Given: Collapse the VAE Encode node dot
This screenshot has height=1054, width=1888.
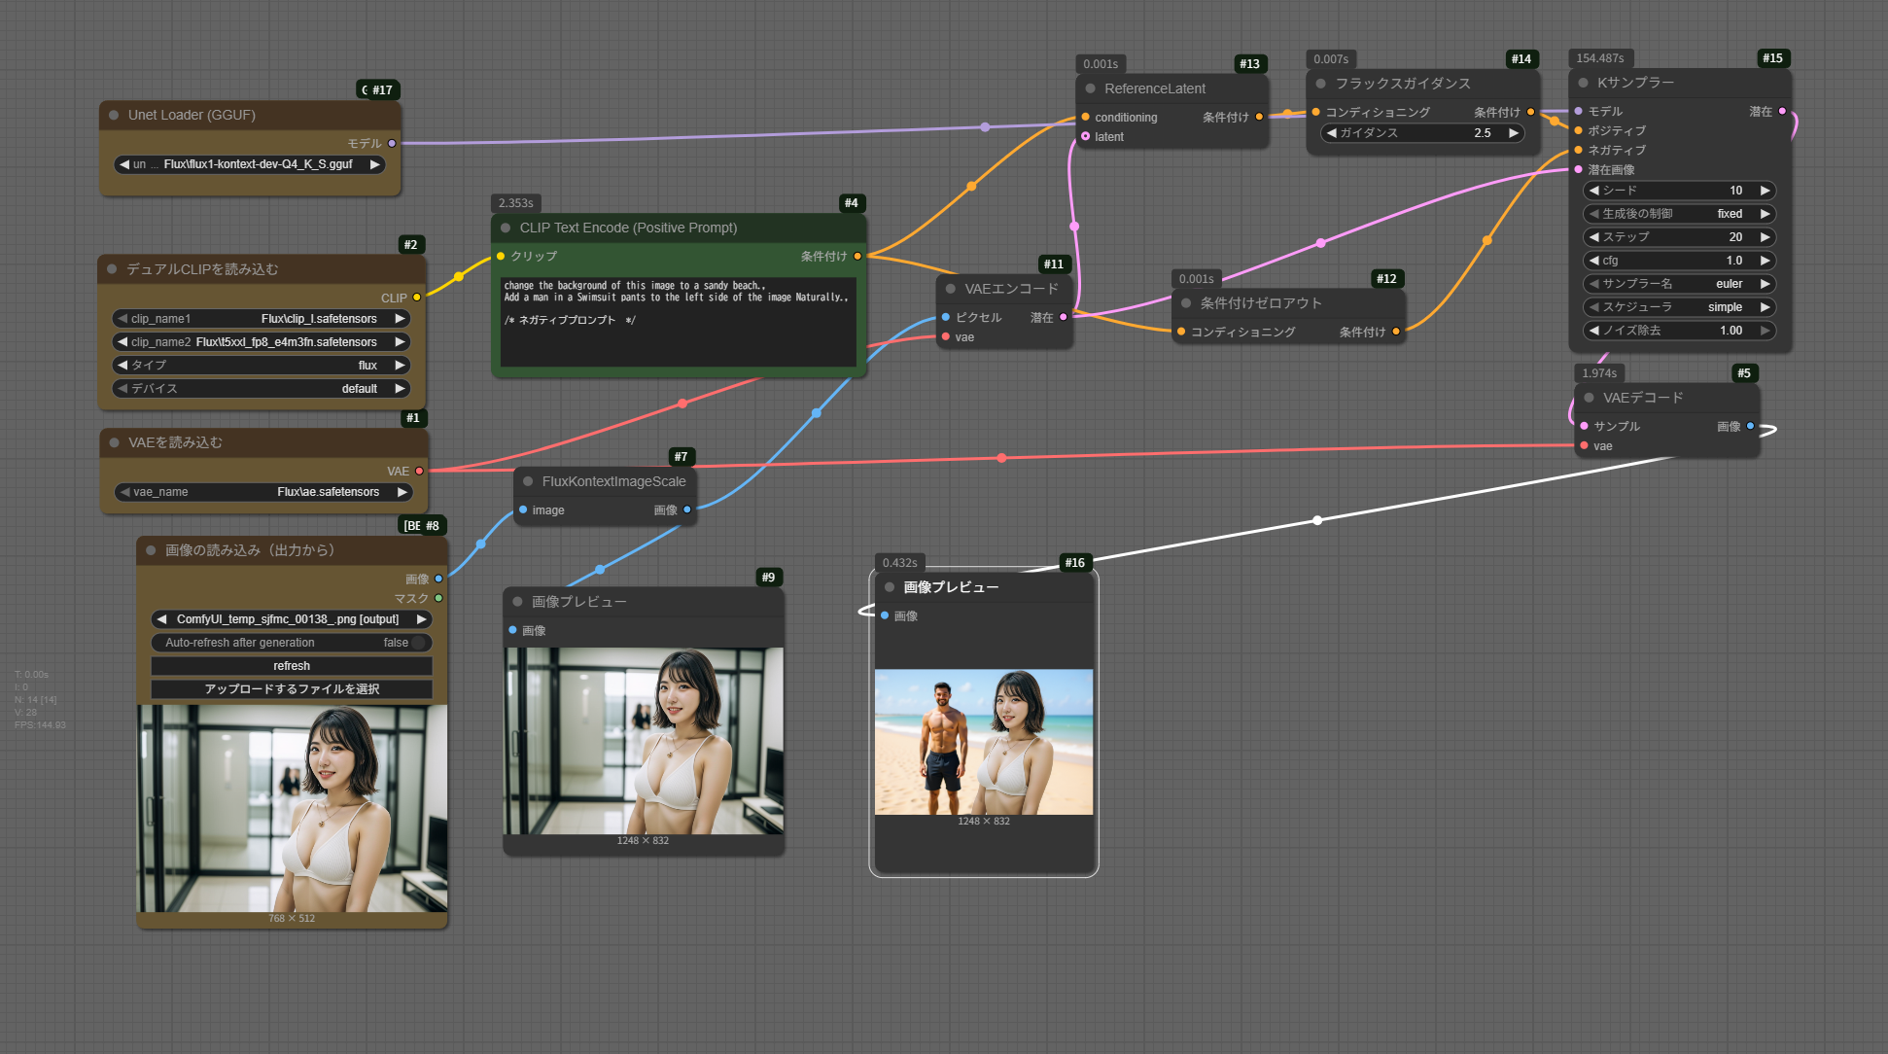Looking at the screenshot, I should coord(951,289).
